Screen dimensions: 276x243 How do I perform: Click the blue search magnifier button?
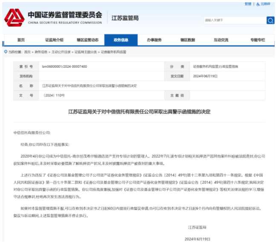click(x=270, y=20)
